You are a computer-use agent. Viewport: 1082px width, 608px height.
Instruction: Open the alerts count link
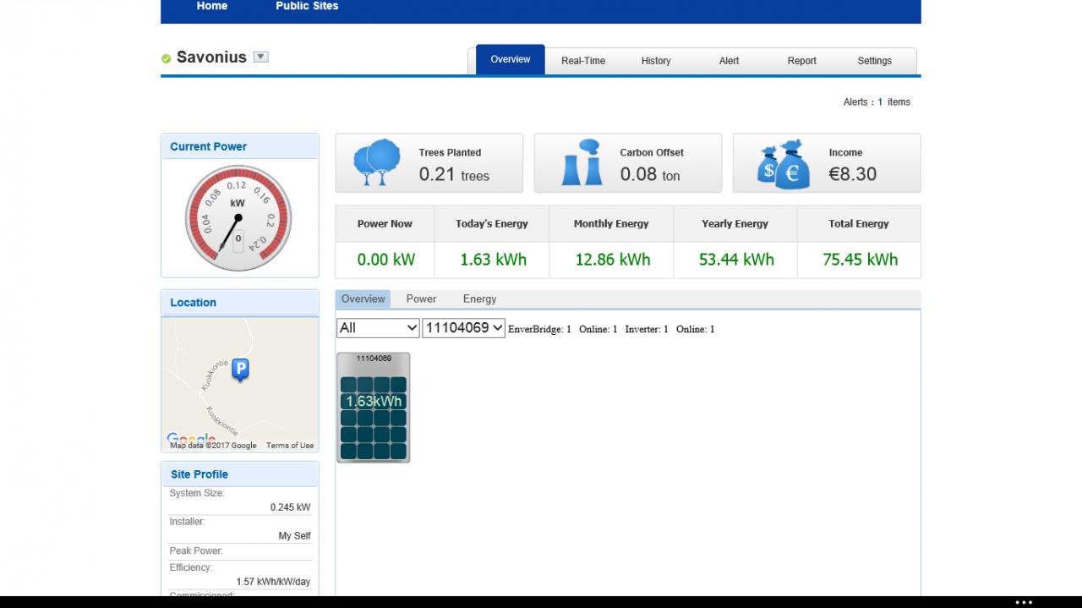click(x=880, y=102)
